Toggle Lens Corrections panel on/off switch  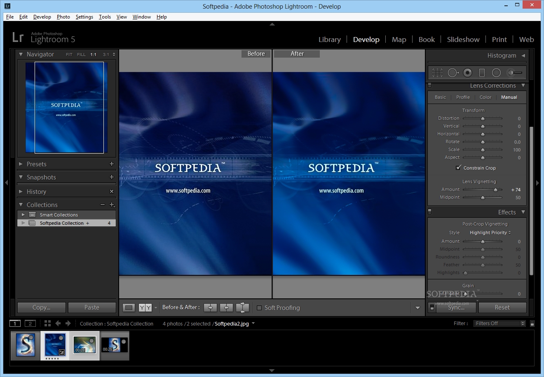pyautogui.click(x=429, y=86)
